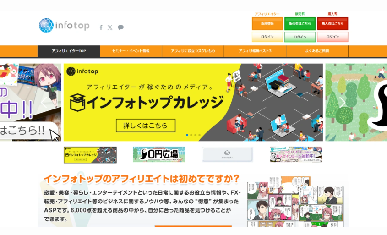This screenshot has height=235, width=387.
Task: Open the speech bubble chat icon
Action: pyautogui.click(x=120, y=27)
